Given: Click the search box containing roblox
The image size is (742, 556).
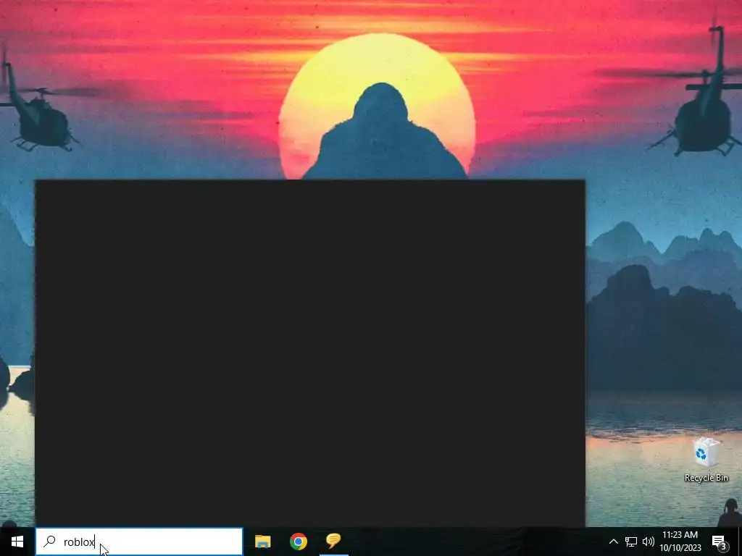Looking at the screenshot, I should tap(139, 542).
